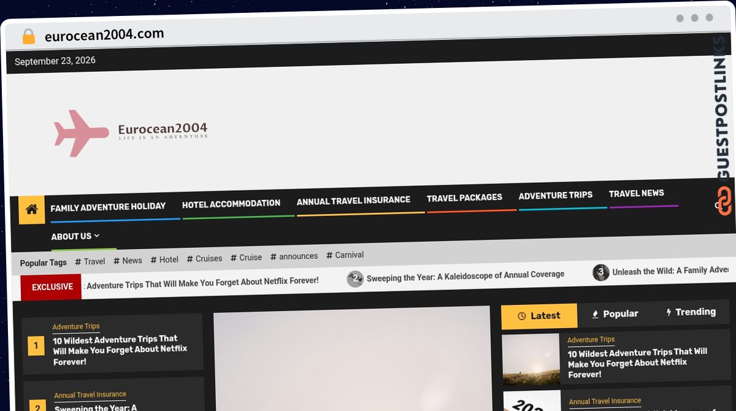Screen dimensions: 736x411
Task: Select the Cruise popular tag
Action: 246,258
